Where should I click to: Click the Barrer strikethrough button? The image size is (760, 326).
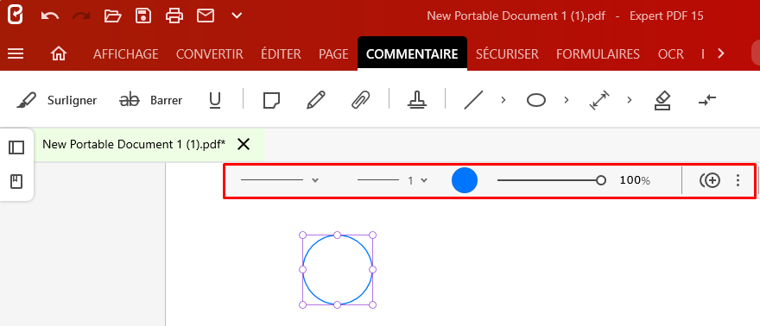[x=151, y=101]
